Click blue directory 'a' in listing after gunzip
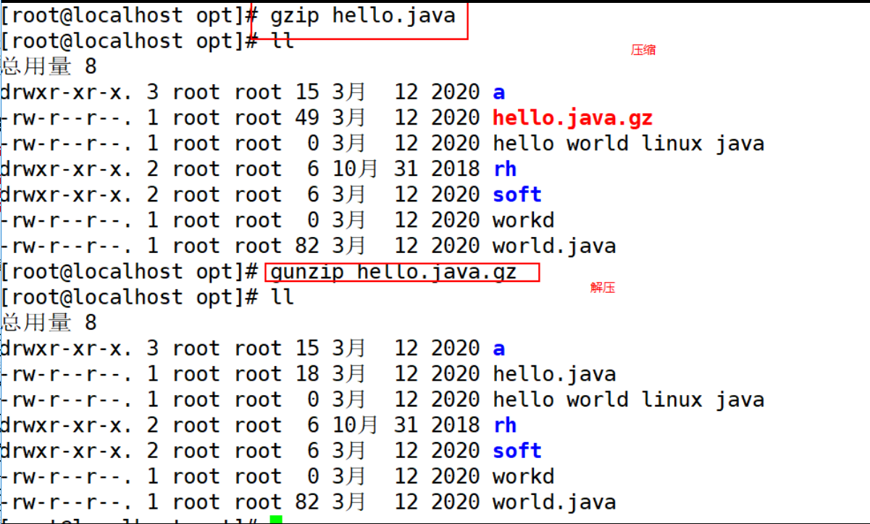Image resolution: width=870 pixels, height=524 pixels. [498, 349]
